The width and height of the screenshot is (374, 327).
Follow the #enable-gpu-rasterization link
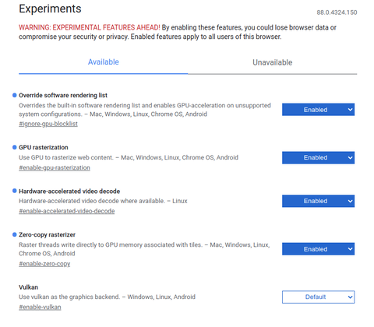click(55, 167)
